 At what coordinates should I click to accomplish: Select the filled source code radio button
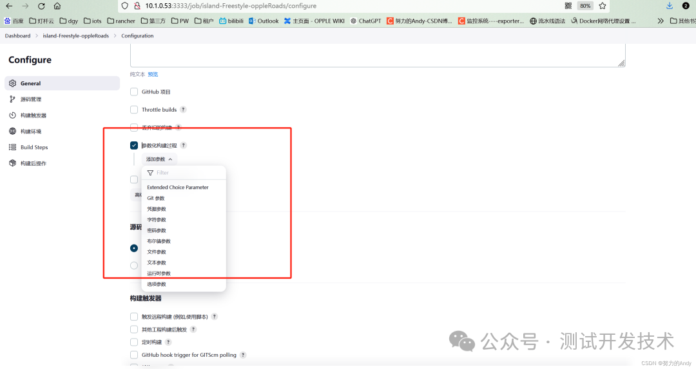[134, 248]
